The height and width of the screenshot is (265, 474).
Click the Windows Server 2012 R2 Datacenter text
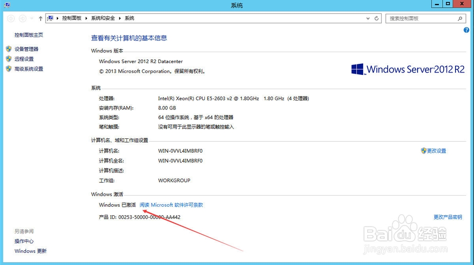(x=141, y=61)
